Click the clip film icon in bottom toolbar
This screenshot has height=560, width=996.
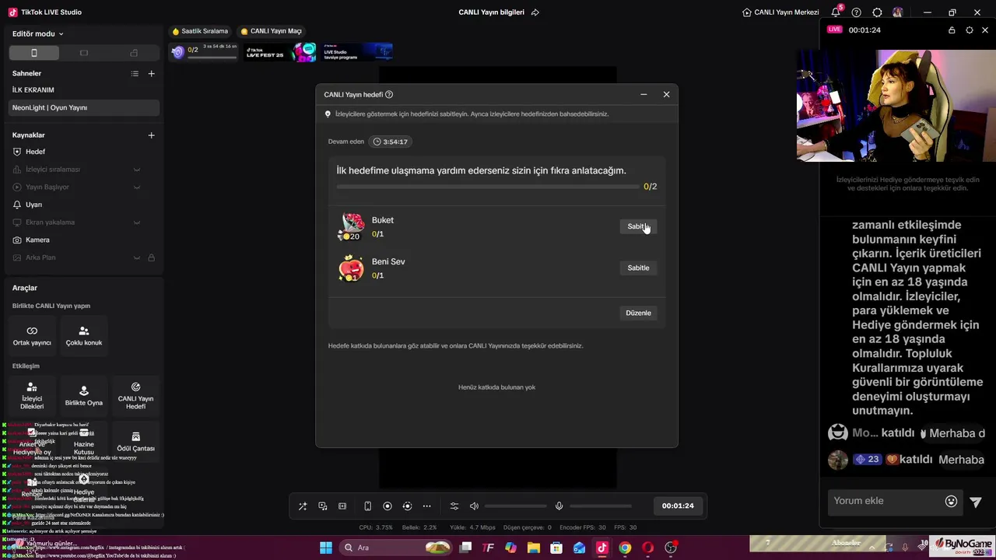(x=342, y=506)
